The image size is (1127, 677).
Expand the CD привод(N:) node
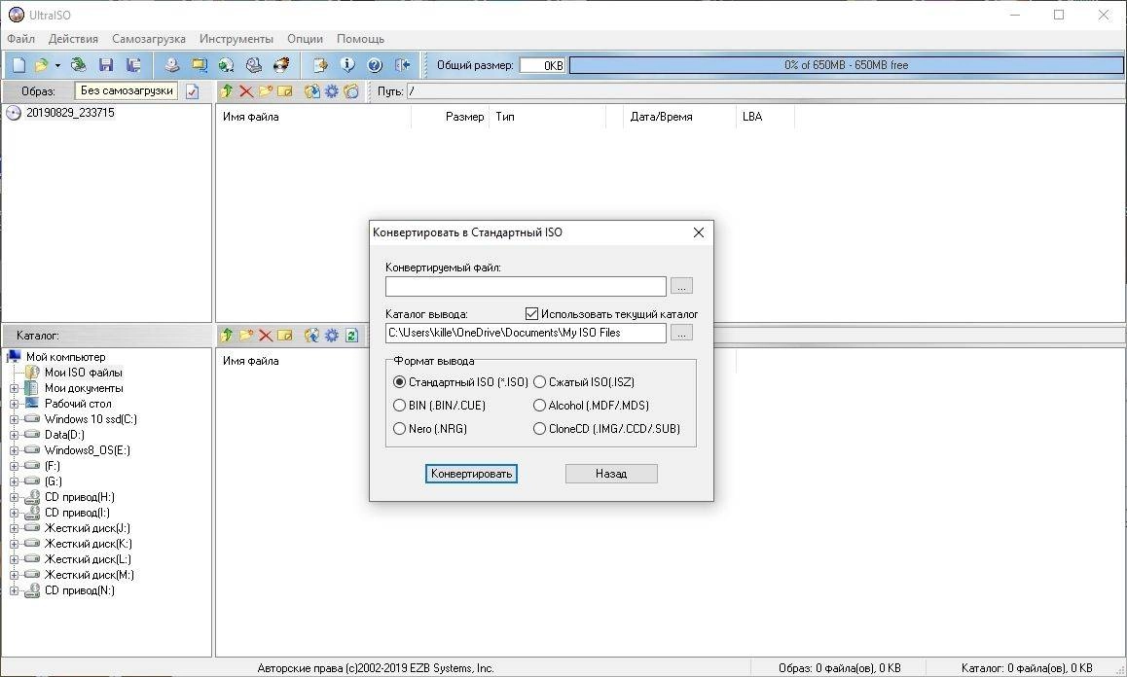click(x=14, y=590)
